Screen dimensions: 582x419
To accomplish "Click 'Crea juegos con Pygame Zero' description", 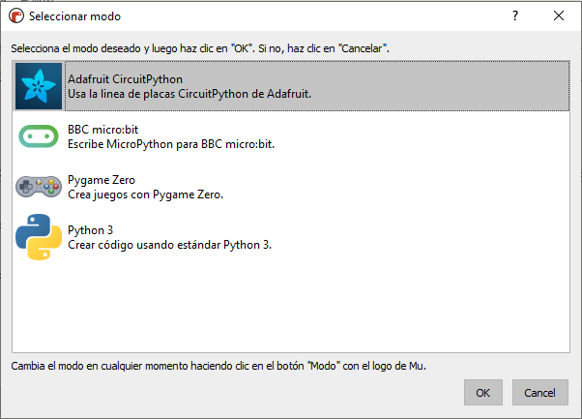I will tap(145, 195).
